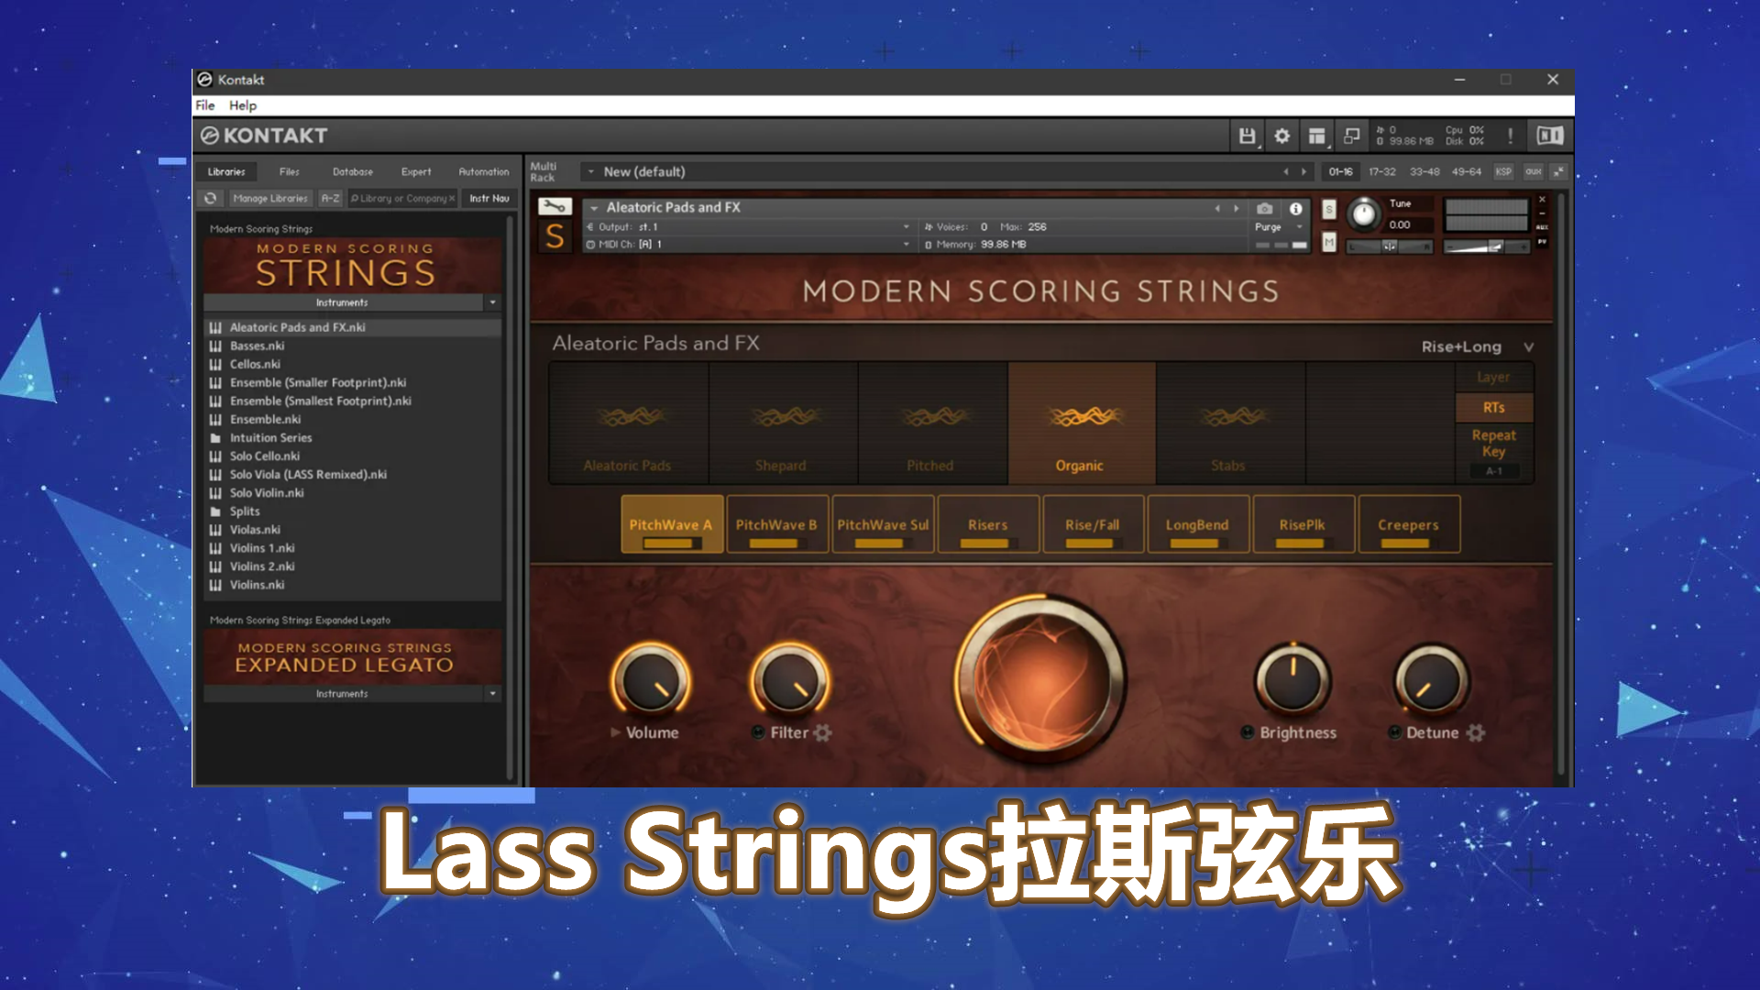Image resolution: width=1760 pixels, height=990 pixels.
Task: Open the File menu
Action: 206,105
